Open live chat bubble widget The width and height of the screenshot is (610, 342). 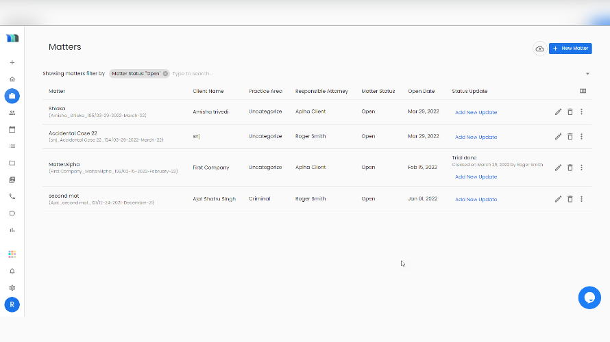[x=589, y=298]
